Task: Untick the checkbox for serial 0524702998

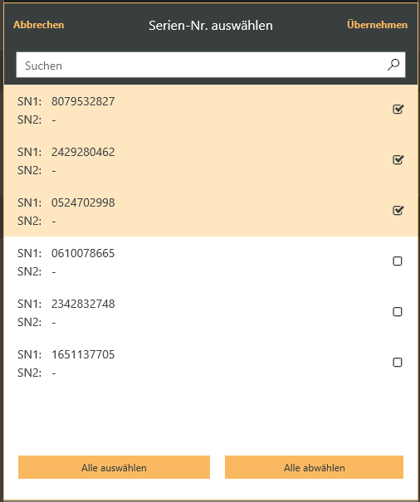Action: (x=398, y=210)
